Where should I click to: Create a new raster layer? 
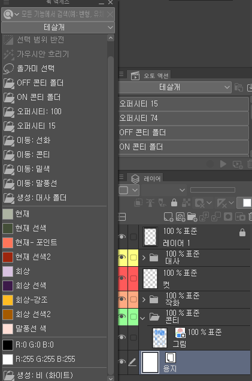coord(168,217)
